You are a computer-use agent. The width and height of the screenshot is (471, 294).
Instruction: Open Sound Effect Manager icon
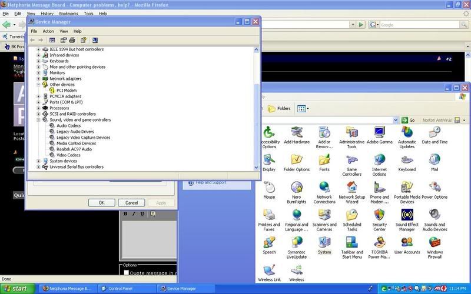[407, 220]
